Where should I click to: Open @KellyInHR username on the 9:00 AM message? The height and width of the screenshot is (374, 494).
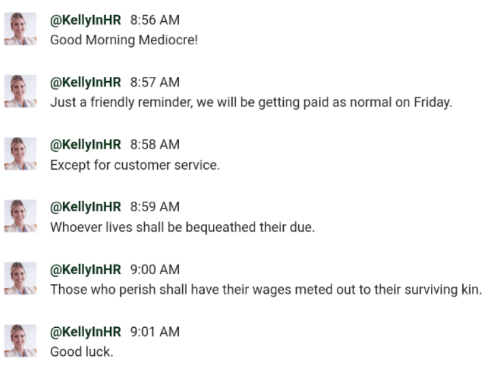(x=85, y=270)
